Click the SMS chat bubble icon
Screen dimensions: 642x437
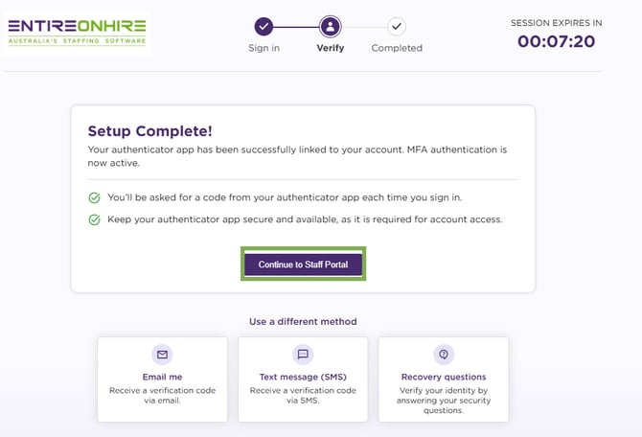point(303,355)
